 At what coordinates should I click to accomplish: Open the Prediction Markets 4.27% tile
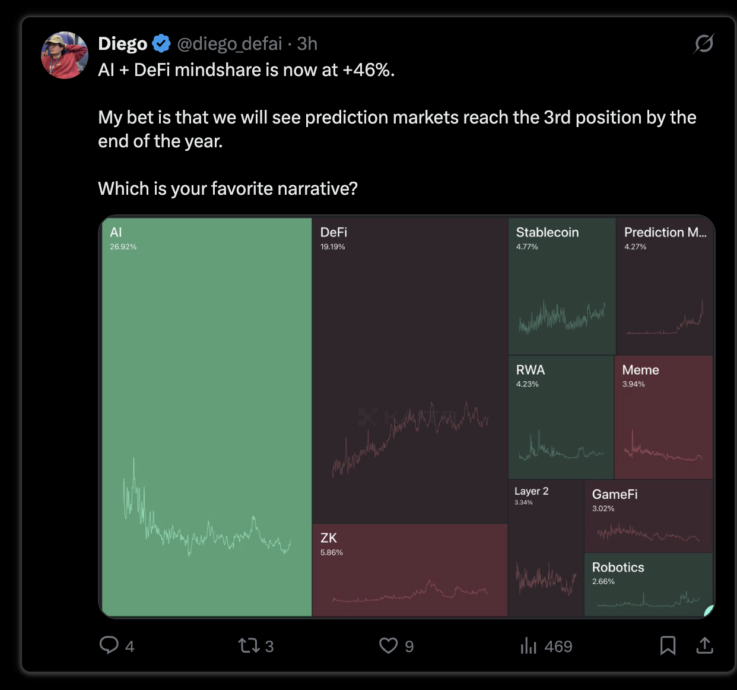665,286
